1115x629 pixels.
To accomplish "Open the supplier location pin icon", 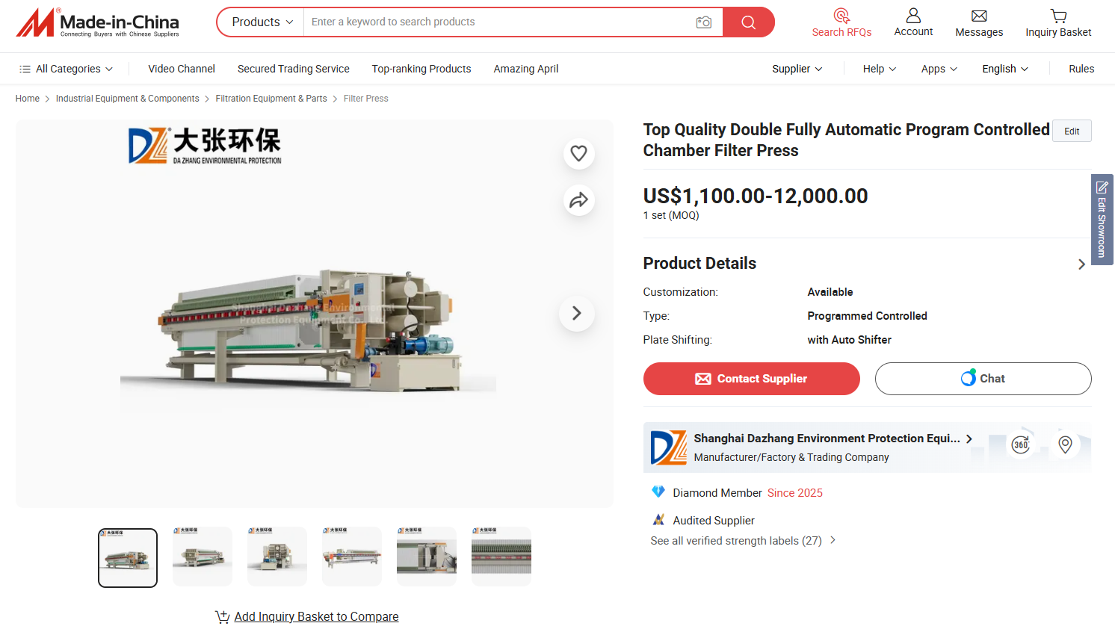I will click(x=1066, y=444).
